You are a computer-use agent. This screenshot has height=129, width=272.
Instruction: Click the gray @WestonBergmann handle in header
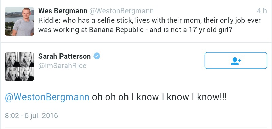(x=121, y=11)
